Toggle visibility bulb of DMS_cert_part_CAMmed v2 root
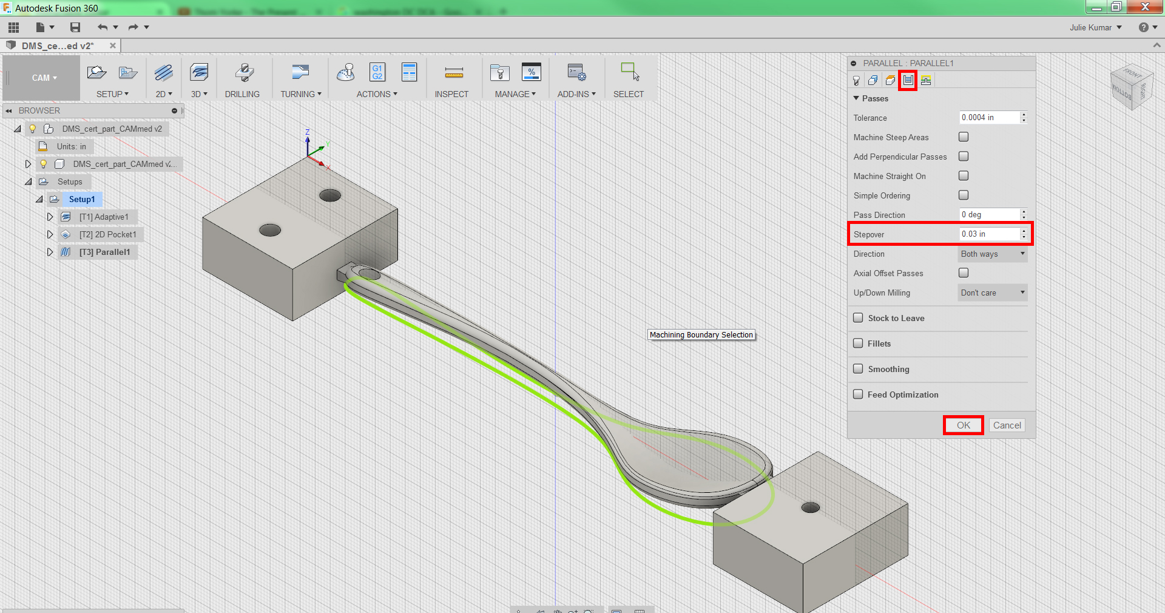The height and width of the screenshot is (613, 1165). (33, 129)
